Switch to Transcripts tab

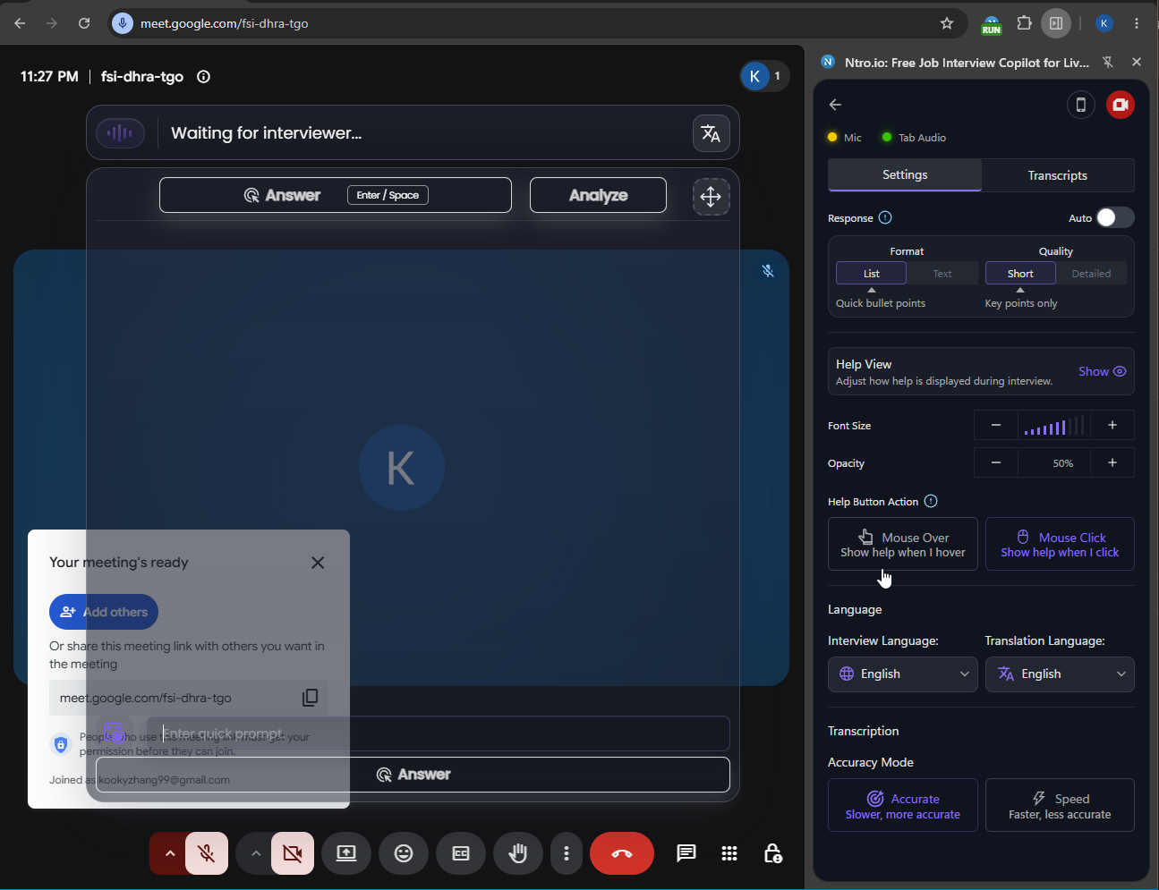click(x=1058, y=175)
